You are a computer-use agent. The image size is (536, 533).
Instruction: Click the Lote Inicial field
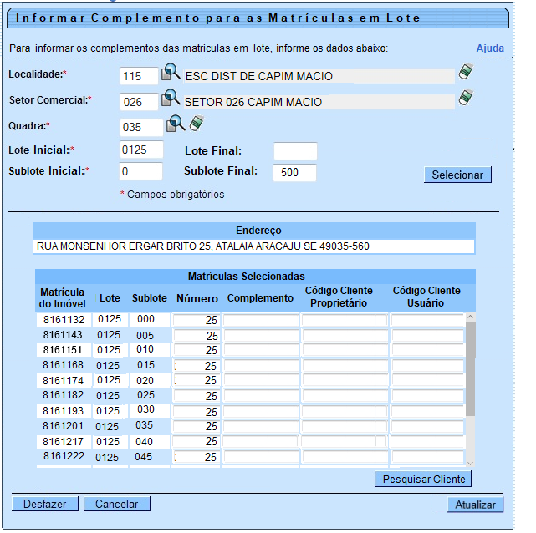pos(141,150)
